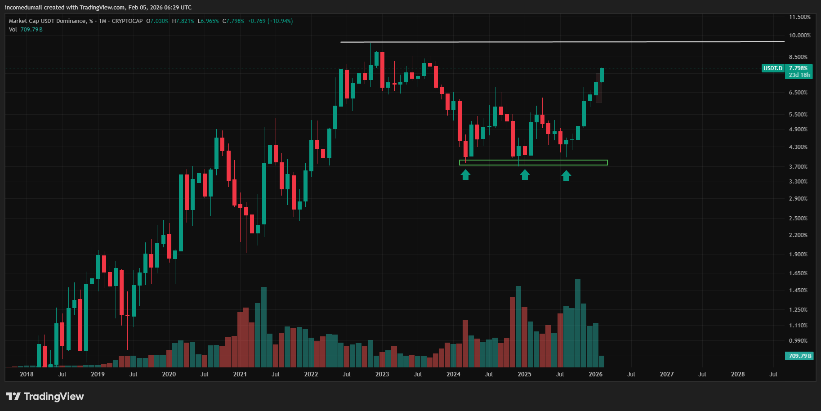Click the '2022' label on the time axis
The image size is (821, 411).
(x=311, y=374)
